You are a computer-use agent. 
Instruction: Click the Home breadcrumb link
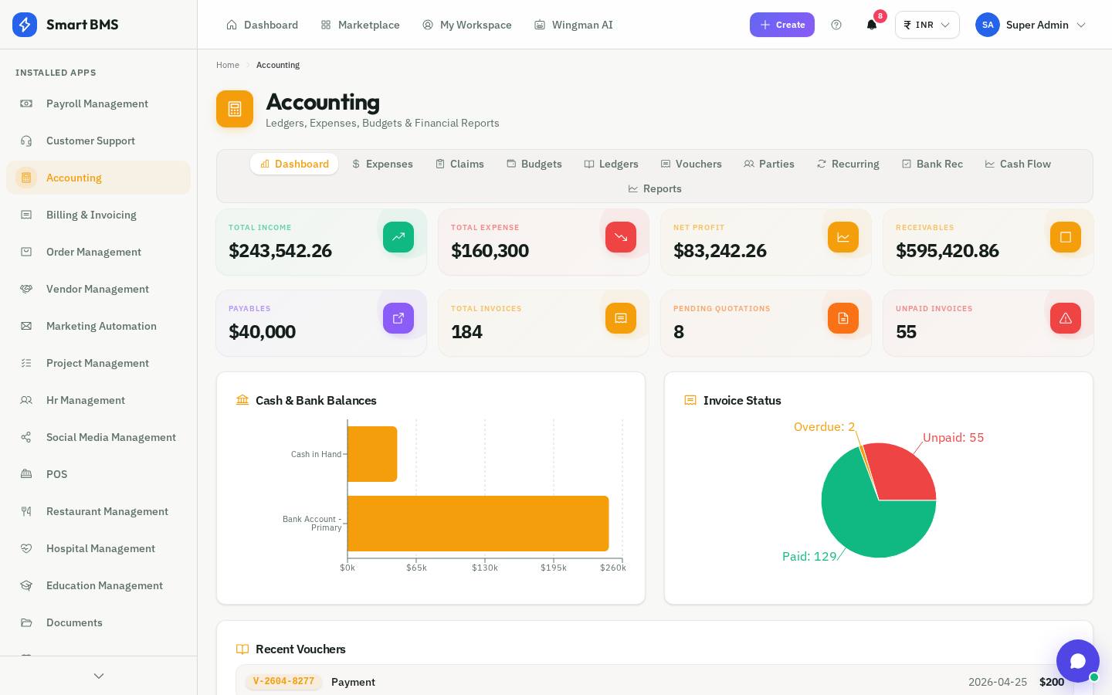(228, 65)
